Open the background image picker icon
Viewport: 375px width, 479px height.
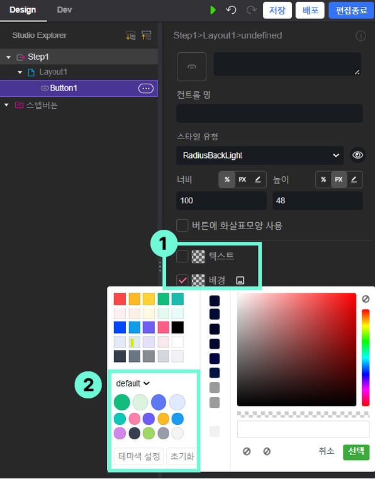[x=240, y=280]
